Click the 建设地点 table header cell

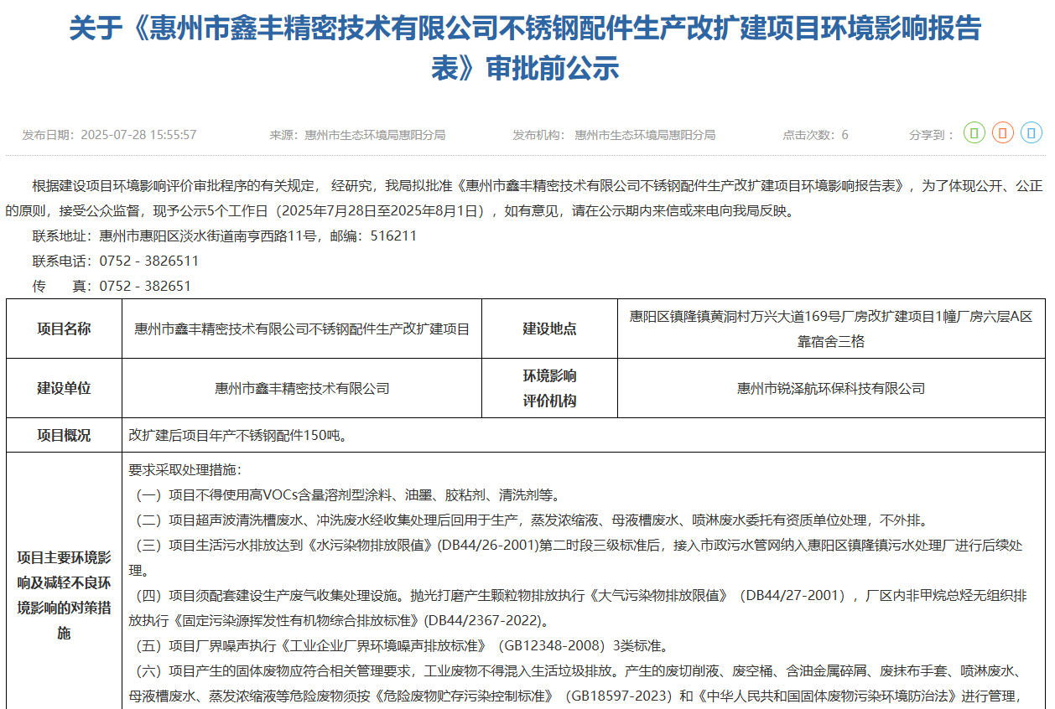[549, 329]
